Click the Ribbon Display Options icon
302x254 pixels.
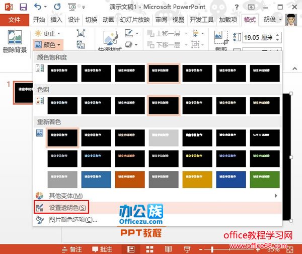pos(251,8)
